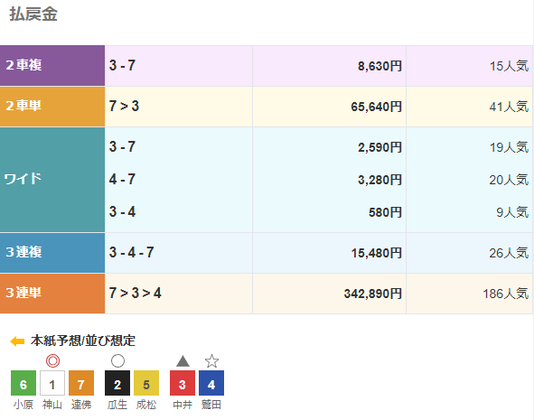Click the red number 3 rider badge
Screen dimensions: 534x420
(183, 383)
